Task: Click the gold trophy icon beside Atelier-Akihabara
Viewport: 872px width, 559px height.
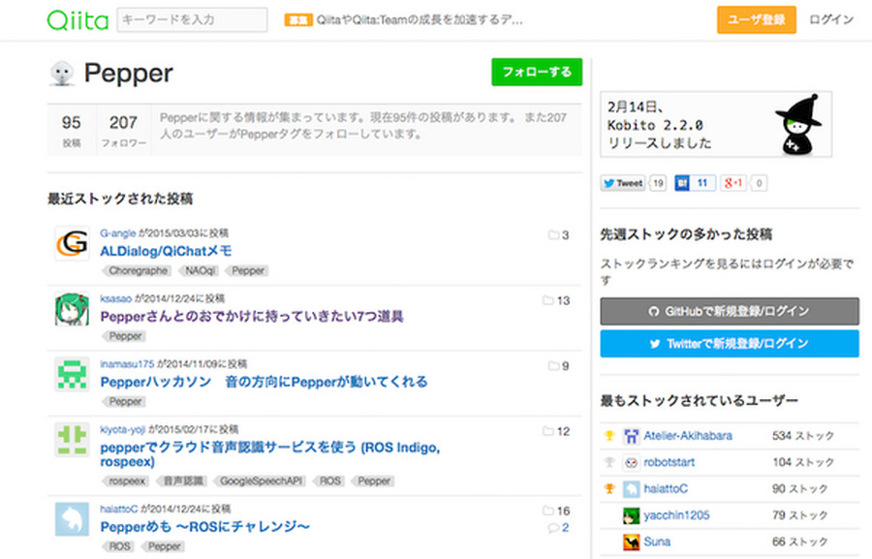Action: point(609,436)
